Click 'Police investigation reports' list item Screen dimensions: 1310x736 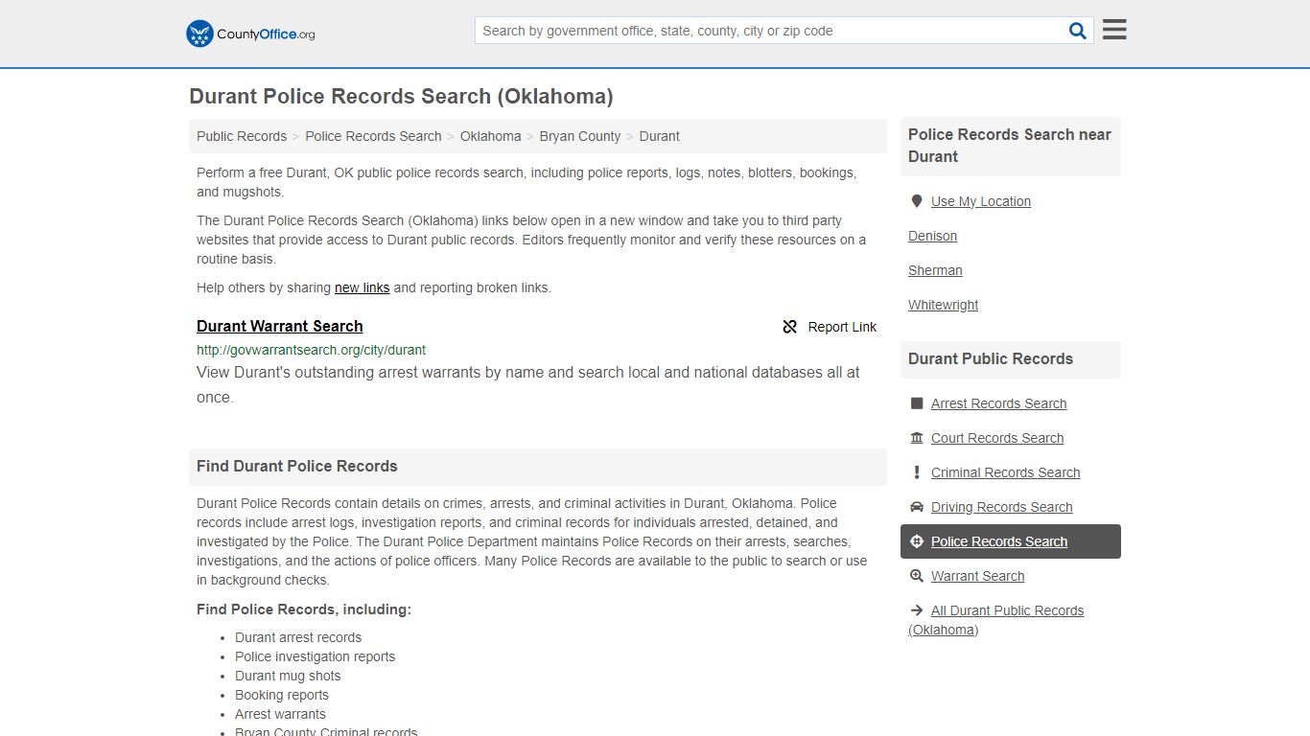click(315, 656)
